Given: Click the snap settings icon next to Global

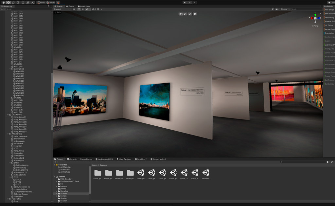Looking at the screenshot, I should 58,3.
